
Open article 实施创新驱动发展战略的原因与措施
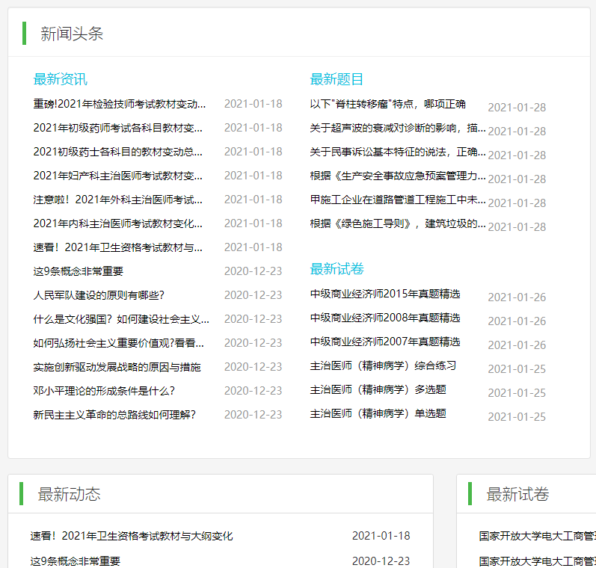117,367
